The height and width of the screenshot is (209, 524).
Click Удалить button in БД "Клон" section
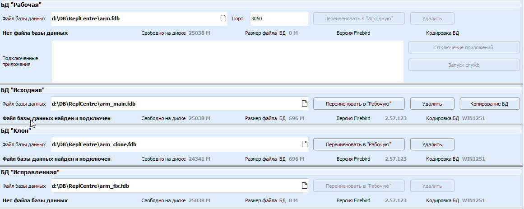(x=432, y=144)
